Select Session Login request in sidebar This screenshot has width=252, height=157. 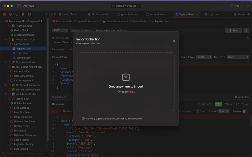tap(24, 58)
